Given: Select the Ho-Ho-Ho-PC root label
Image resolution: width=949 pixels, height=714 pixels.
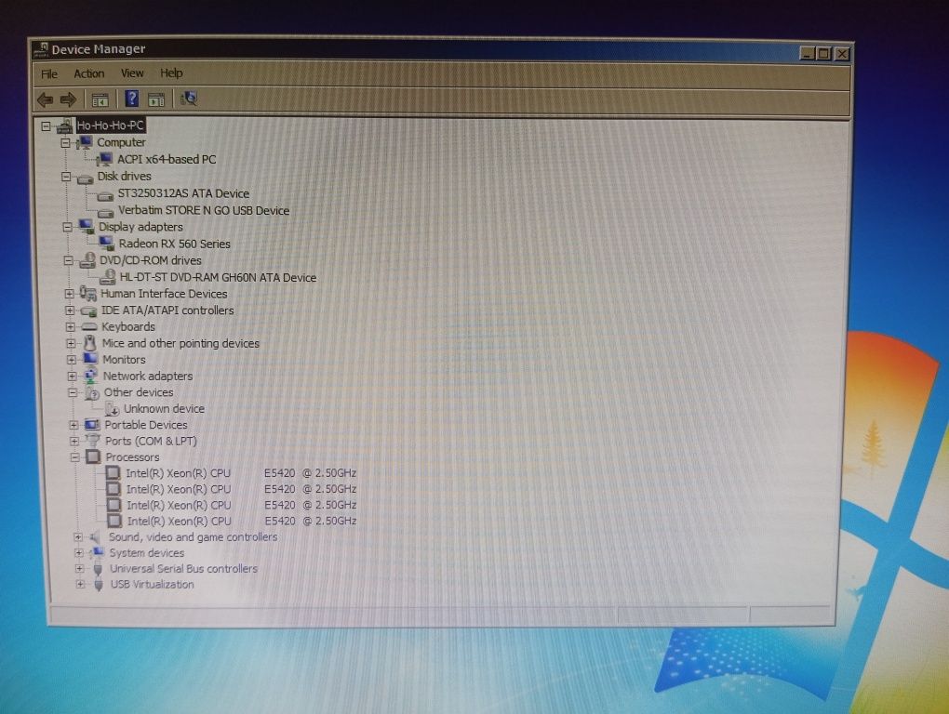Looking at the screenshot, I should pyautogui.click(x=111, y=126).
